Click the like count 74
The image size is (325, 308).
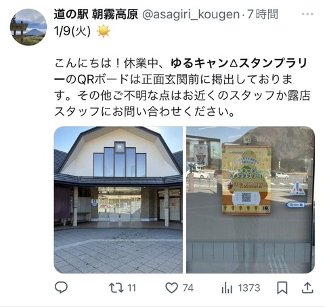[188, 288]
